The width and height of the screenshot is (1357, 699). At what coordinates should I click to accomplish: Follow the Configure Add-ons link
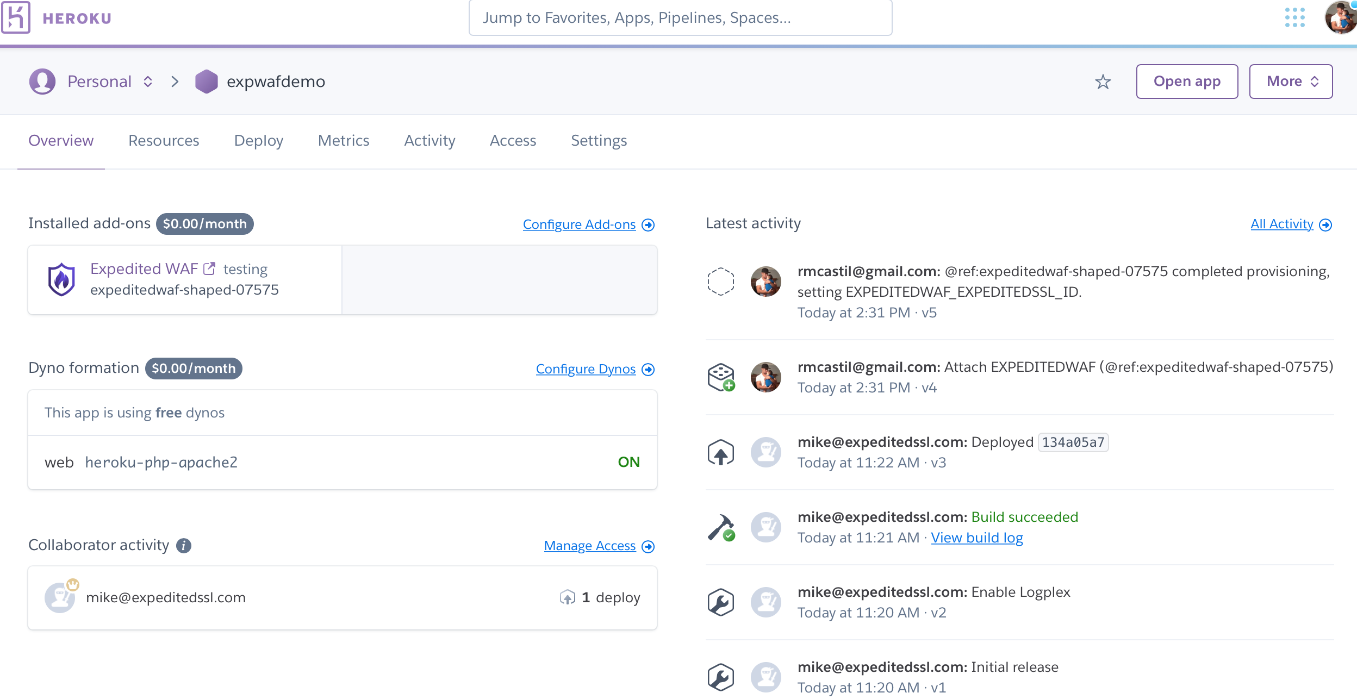pos(579,224)
